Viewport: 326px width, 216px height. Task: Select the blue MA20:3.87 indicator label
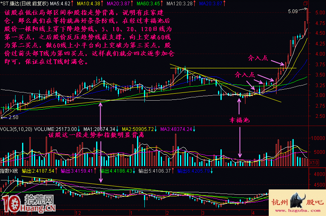click(x=211, y=4)
